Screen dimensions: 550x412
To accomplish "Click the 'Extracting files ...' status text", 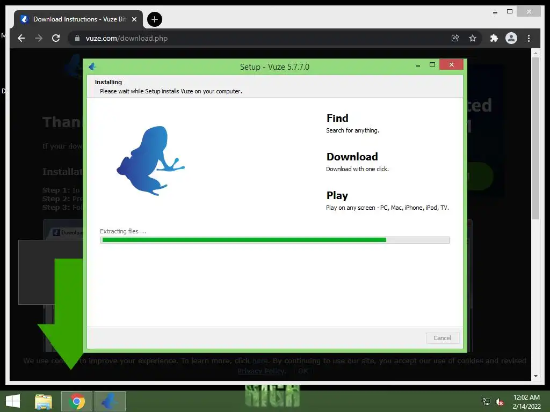I will 123,231.
